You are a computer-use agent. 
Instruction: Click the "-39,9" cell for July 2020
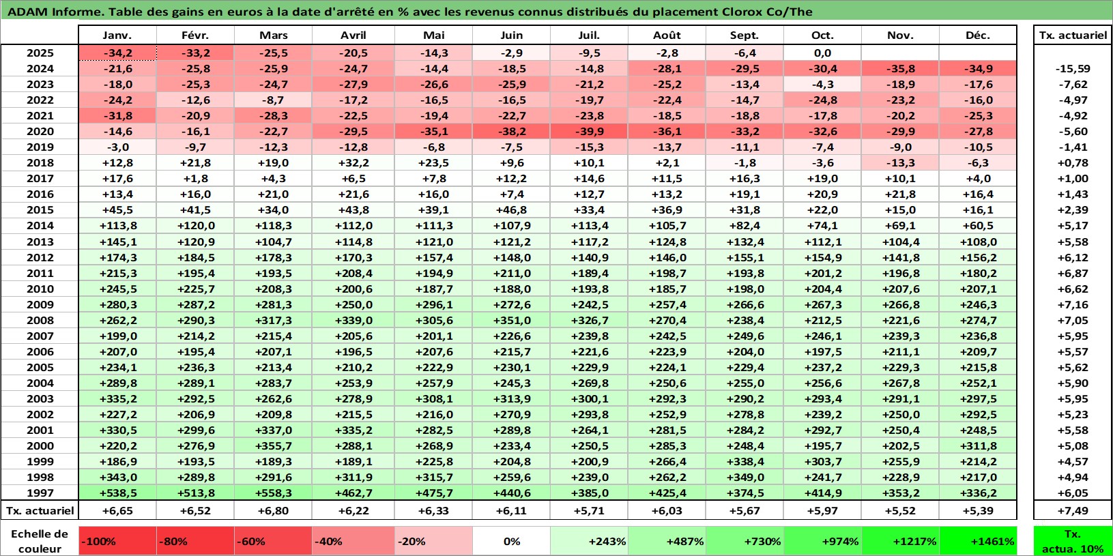[589, 132]
